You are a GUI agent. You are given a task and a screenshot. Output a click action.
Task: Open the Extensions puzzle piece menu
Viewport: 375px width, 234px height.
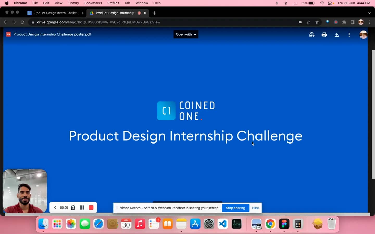(344, 22)
